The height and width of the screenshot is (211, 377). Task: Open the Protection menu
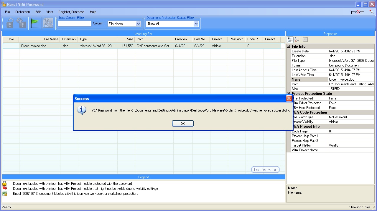(x=23, y=12)
